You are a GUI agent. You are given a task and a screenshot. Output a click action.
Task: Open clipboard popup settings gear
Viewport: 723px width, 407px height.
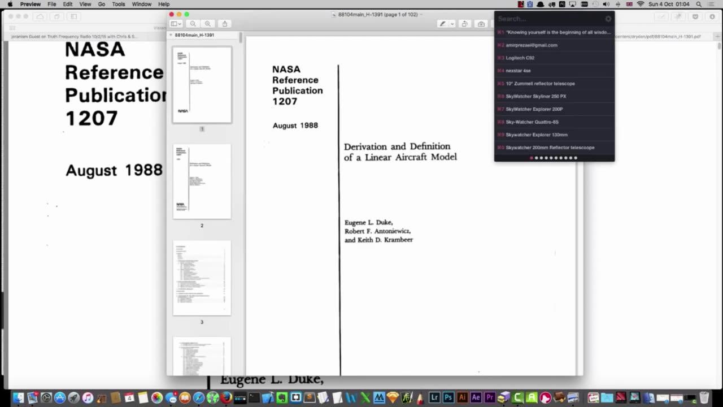(608, 19)
